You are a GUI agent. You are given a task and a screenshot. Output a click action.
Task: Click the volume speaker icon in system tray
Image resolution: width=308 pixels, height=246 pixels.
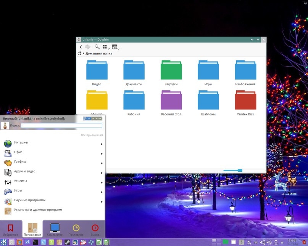[262, 242]
